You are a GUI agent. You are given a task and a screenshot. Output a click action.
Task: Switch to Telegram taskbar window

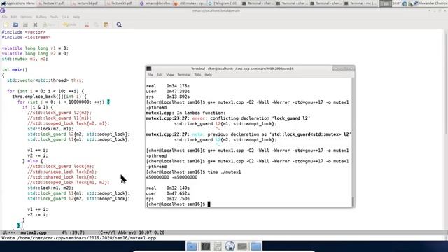pos(224,3)
